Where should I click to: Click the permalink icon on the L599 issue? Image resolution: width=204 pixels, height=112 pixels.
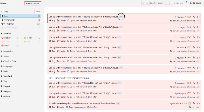194,93
